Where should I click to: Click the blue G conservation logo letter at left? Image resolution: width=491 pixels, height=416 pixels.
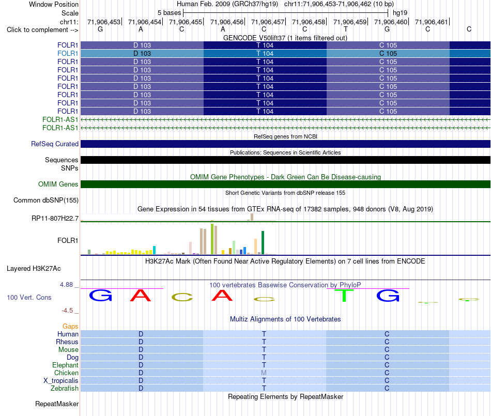tap(100, 295)
